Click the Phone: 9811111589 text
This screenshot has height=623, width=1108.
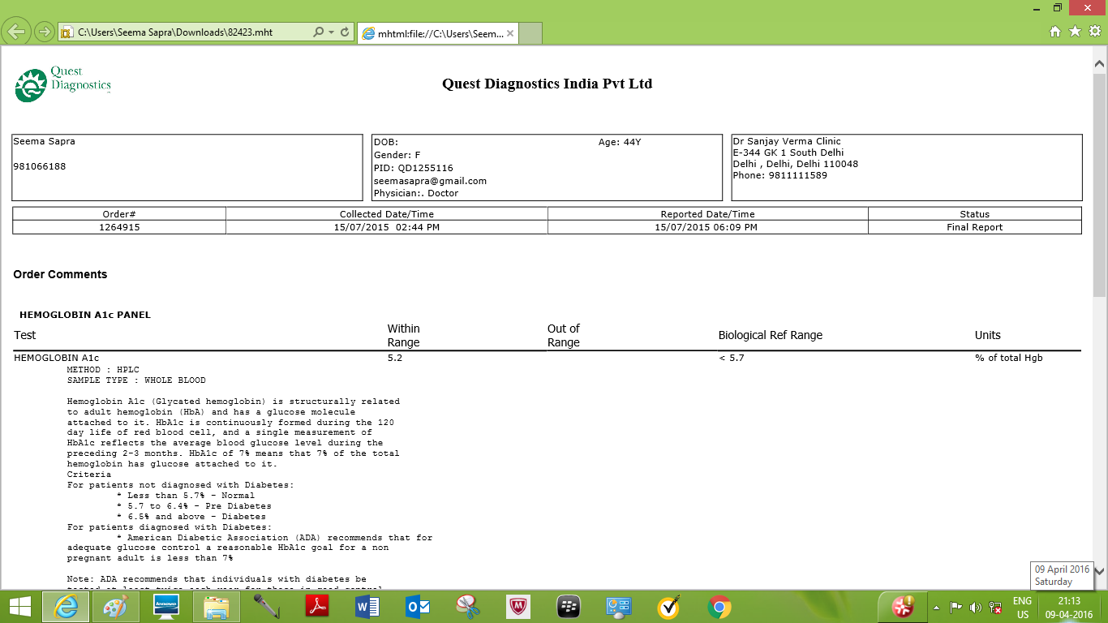pos(779,175)
